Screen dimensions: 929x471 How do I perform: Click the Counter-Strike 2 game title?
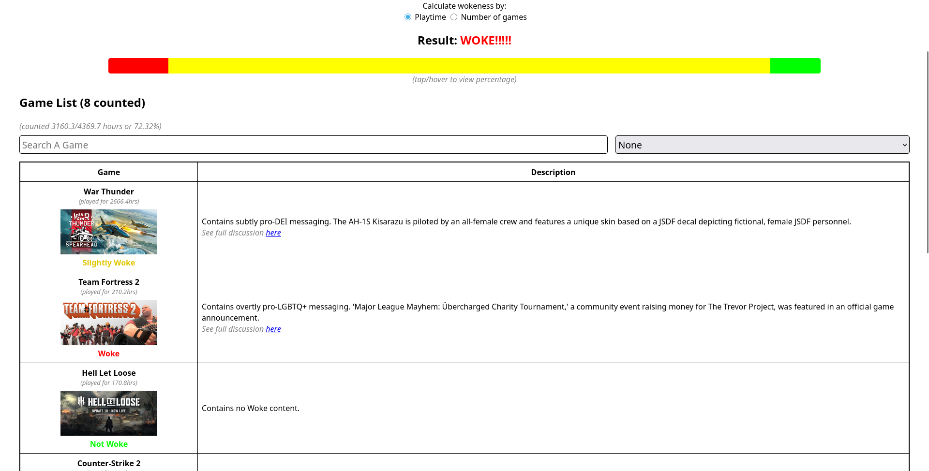(x=109, y=463)
